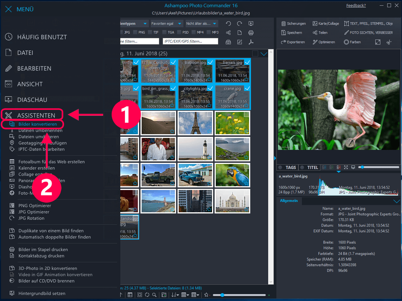Open the sort order dropdown
This screenshot has height=301, width=402.
175,295
